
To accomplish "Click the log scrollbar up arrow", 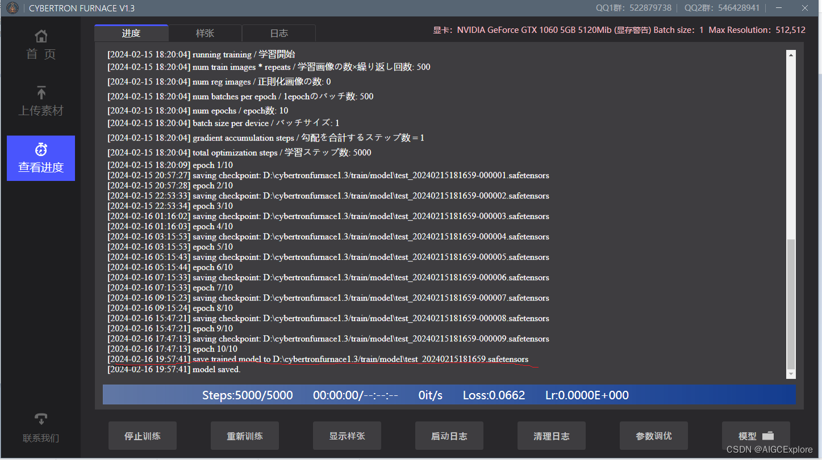I will pos(791,54).
